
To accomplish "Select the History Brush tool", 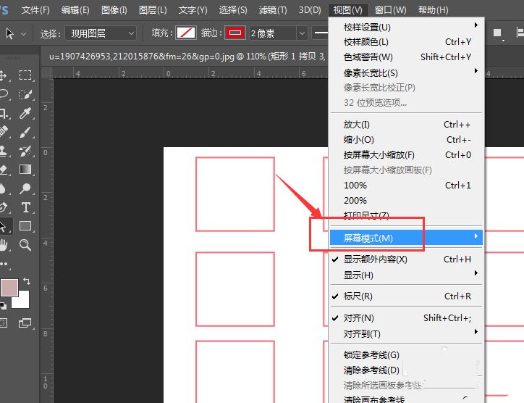I will [25, 151].
